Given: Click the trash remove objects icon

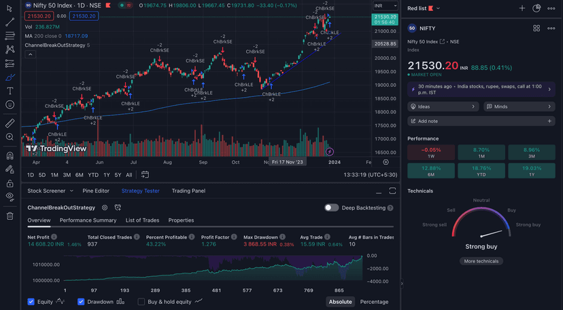Looking at the screenshot, I should click(x=10, y=216).
